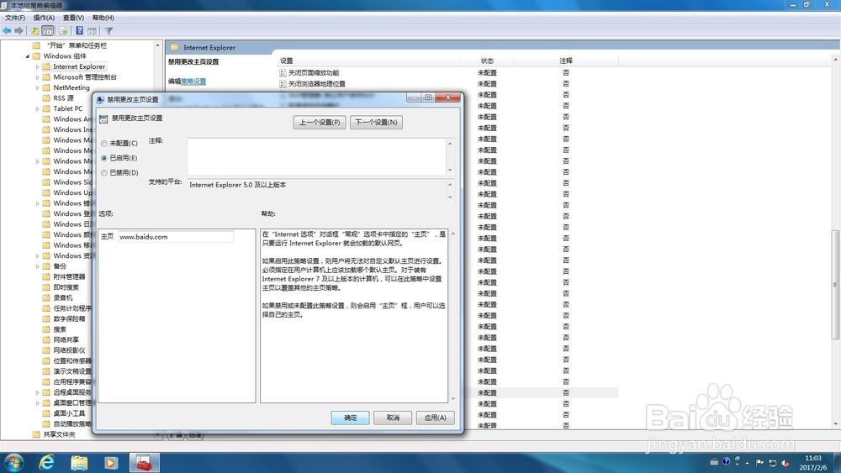Open help via blue question mark toolbar icon
Screen dimensions: 841x473
[79, 30]
